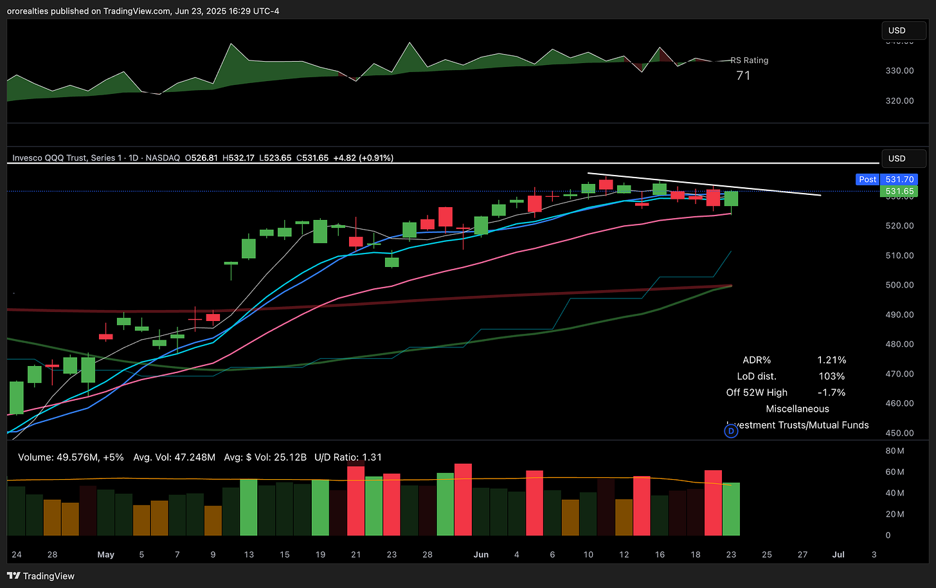Image resolution: width=936 pixels, height=588 pixels.
Task: Click the O526.81 open value in the header
Action: click(x=201, y=158)
